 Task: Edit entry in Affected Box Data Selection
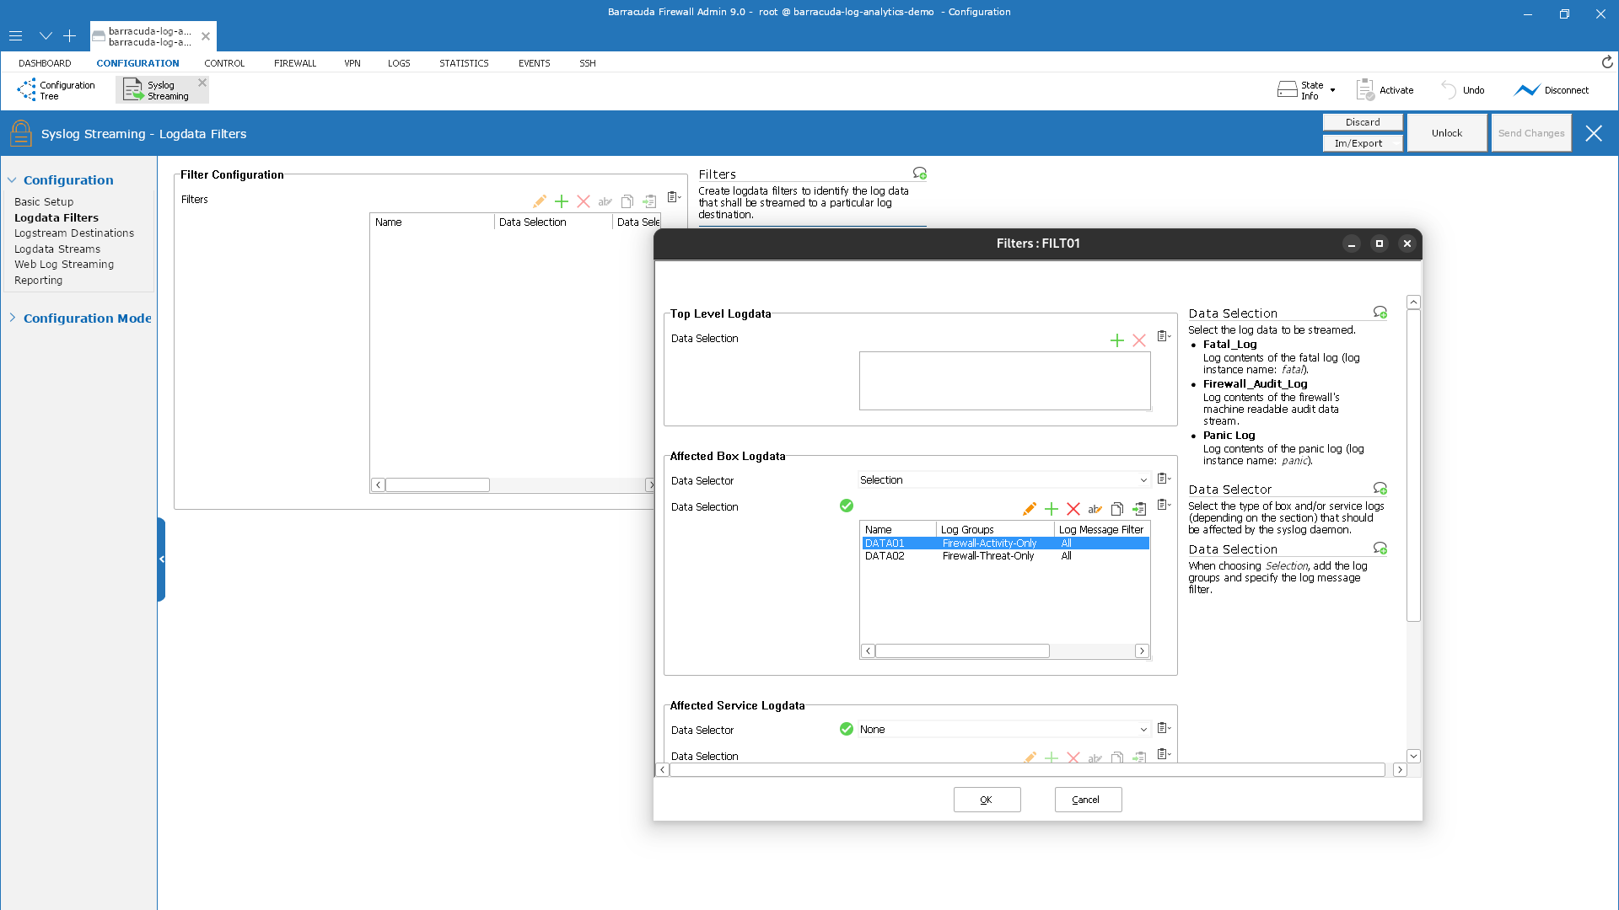pyautogui.click(x=1030, y=509)
